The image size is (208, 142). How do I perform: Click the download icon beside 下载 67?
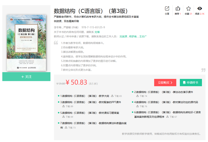167,117
